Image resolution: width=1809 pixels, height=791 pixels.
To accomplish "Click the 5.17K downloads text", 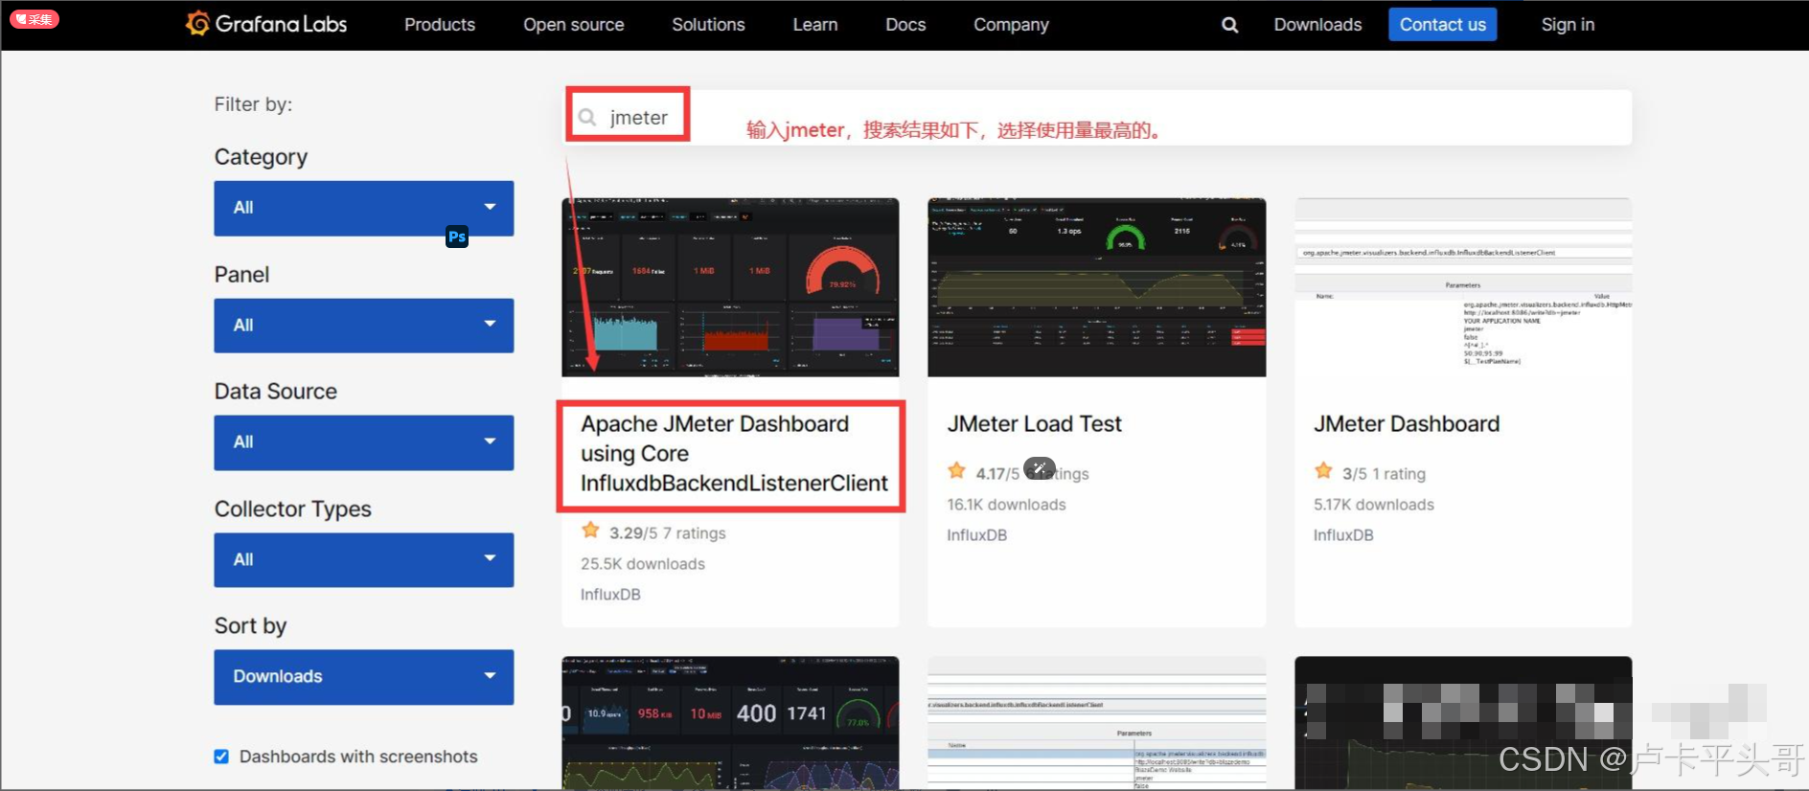I will point(1374,505).
